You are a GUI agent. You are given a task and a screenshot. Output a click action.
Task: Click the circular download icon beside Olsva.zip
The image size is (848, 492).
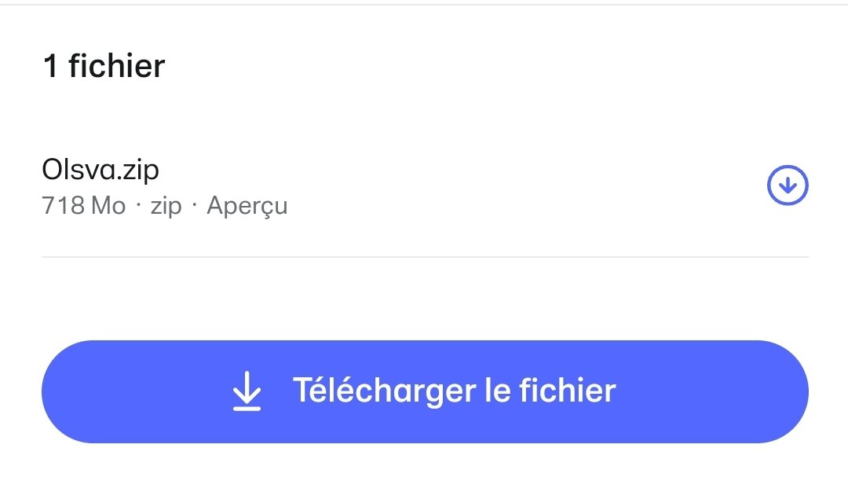pyautogui.click(x=788, y=185)
